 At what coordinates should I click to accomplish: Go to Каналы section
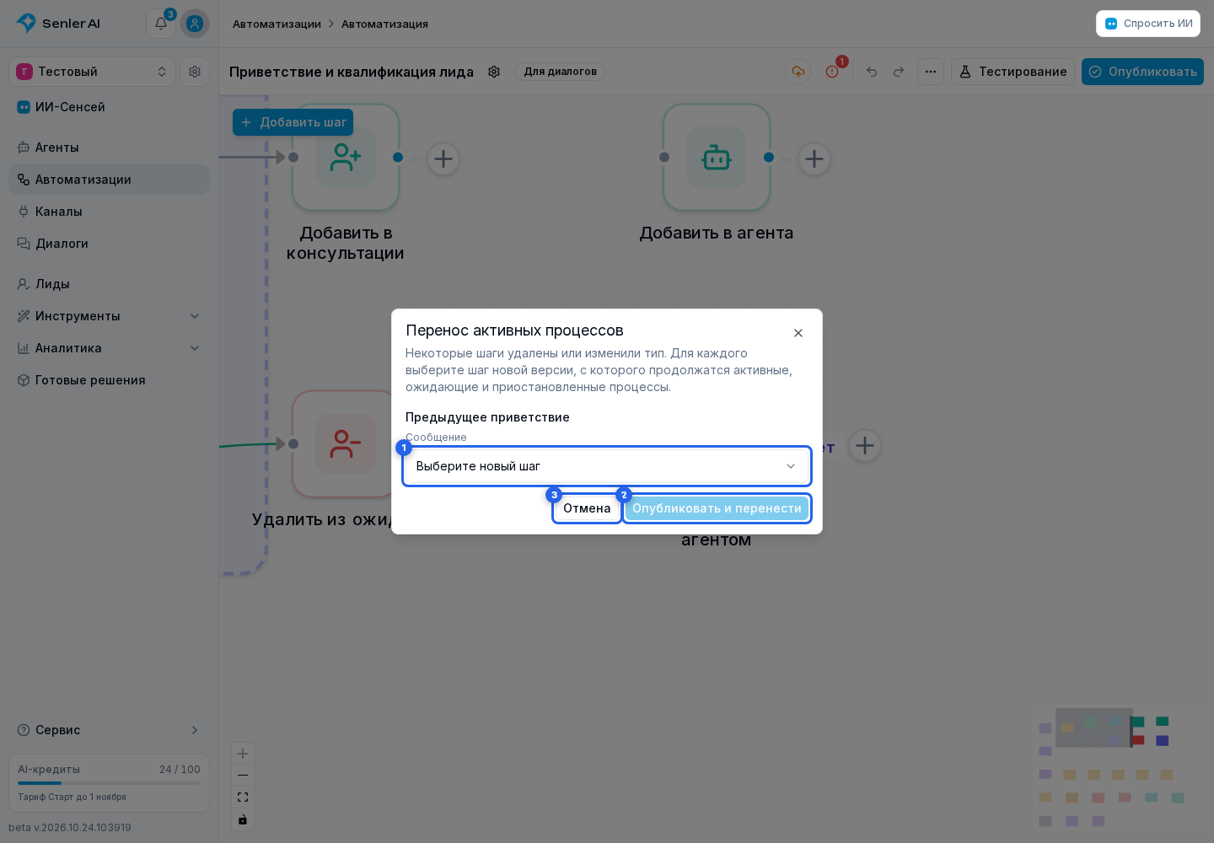(x=110, y=212)
